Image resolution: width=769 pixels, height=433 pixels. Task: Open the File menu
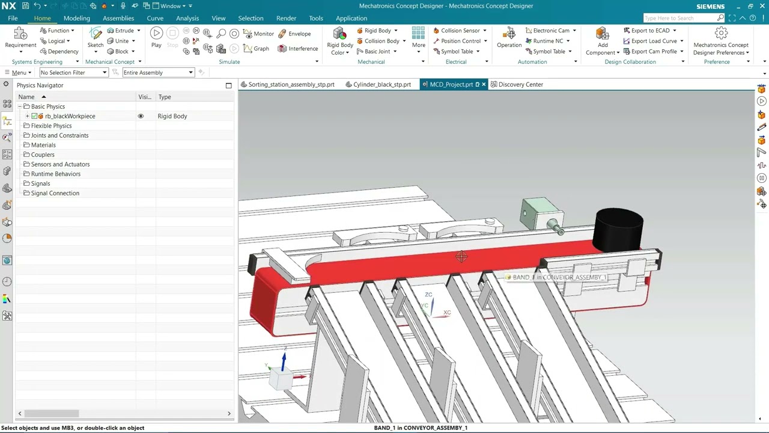point(13,18)
